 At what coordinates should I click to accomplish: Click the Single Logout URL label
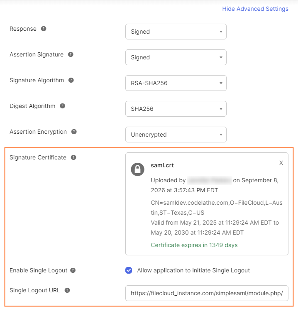click(x=35, y=290)
